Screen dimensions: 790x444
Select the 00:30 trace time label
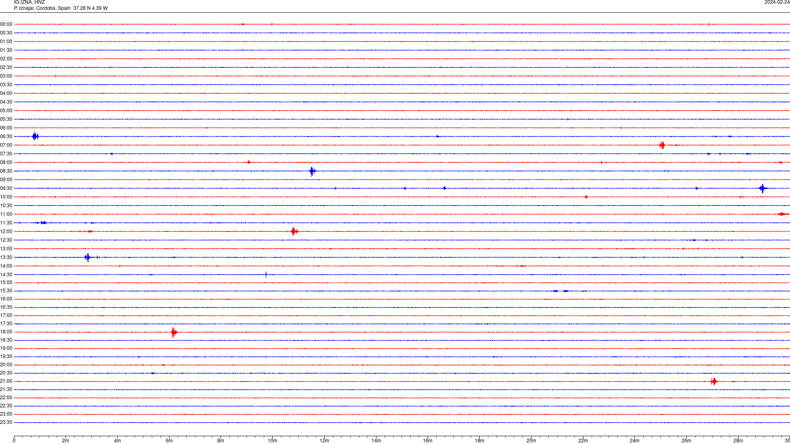(6, 33)
